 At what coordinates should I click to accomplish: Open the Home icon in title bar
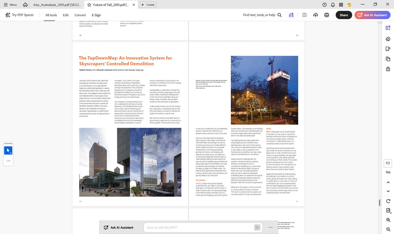click(x=25, y=5)
